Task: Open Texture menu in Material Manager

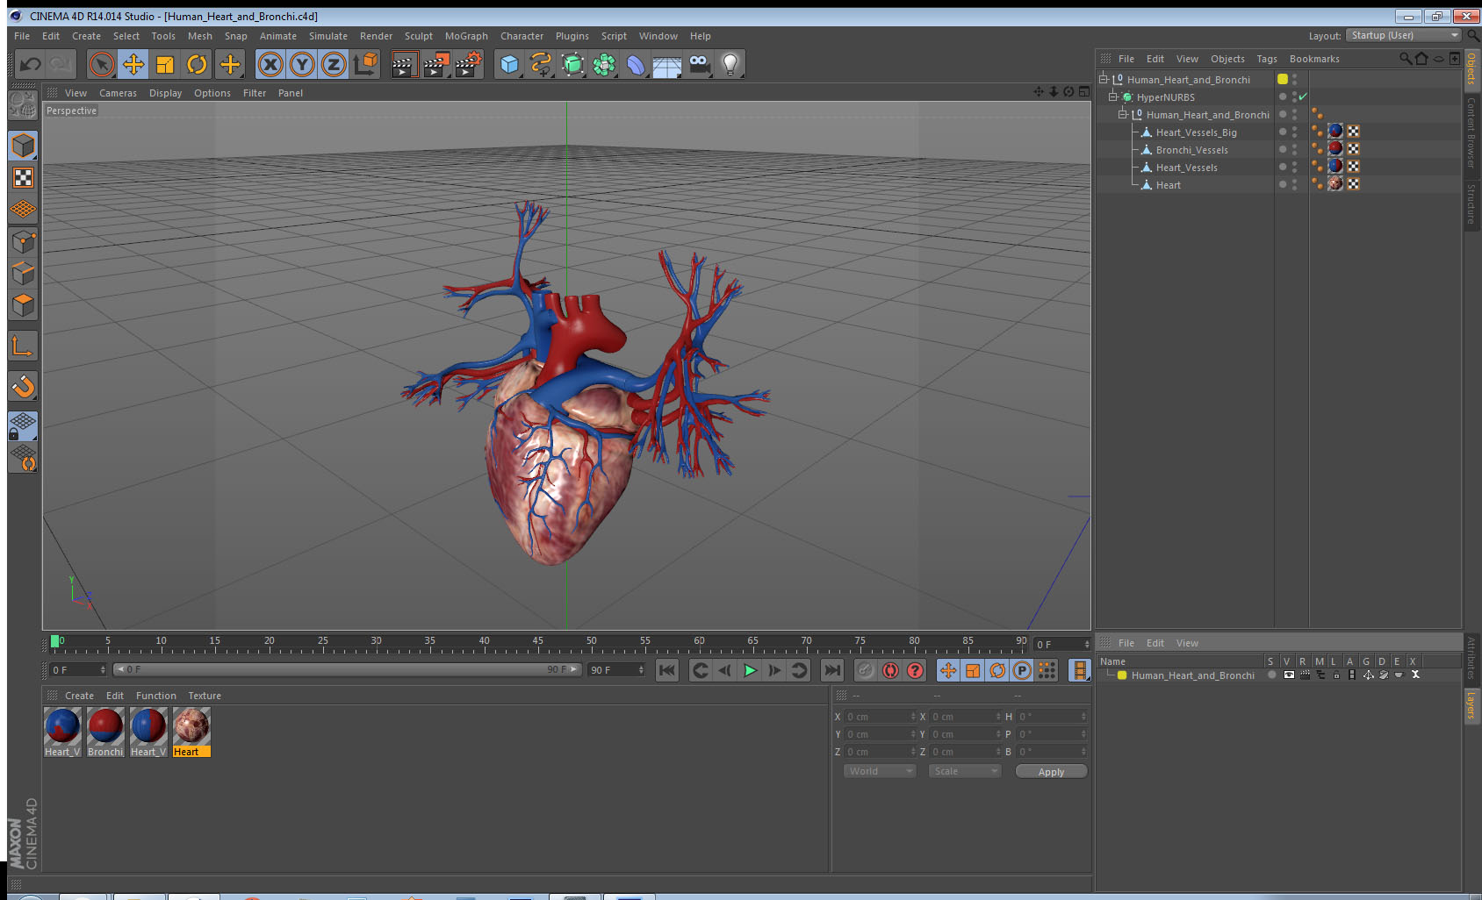Action: [205, 696]
